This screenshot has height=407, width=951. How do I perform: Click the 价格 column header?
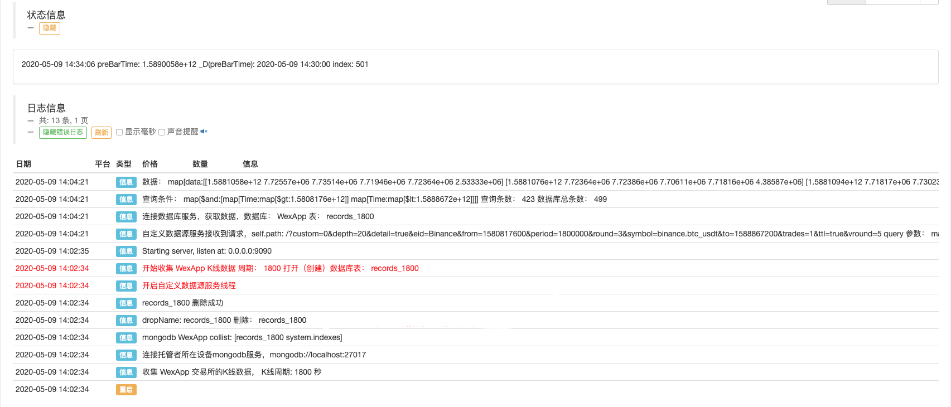150,164
